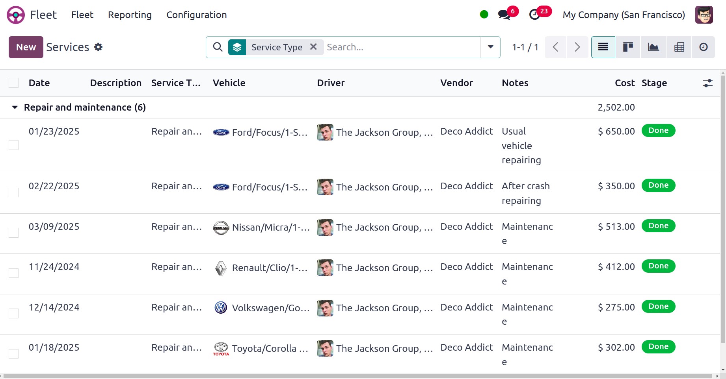Click the Nissan logo in the 03/09/2025 row
The image size is (726, 379).
pyautogui.click(x=221, y=227)
